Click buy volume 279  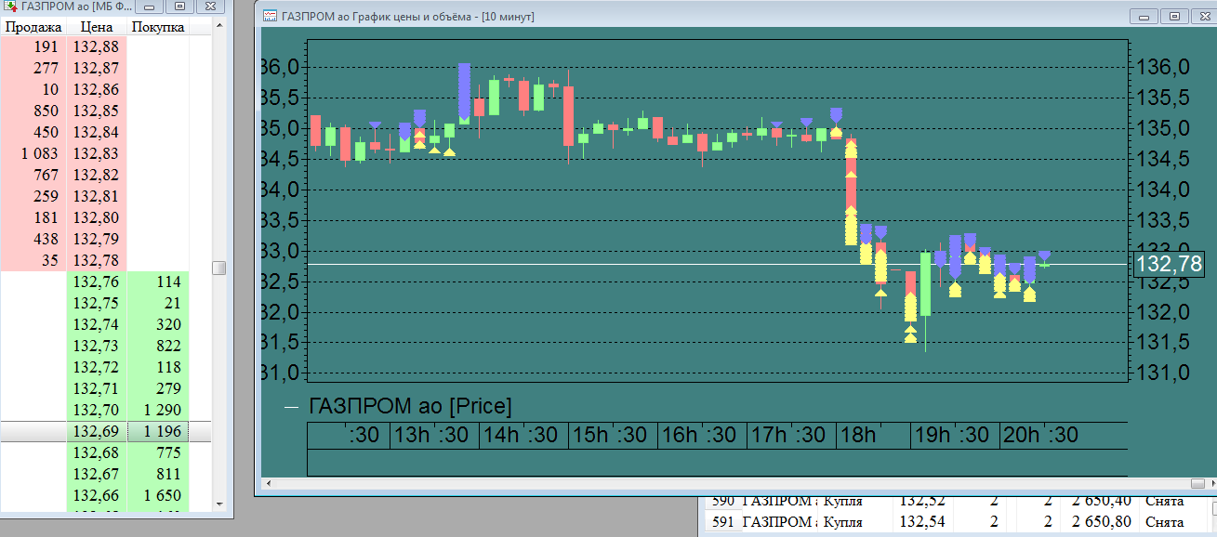tap(158, 388)
